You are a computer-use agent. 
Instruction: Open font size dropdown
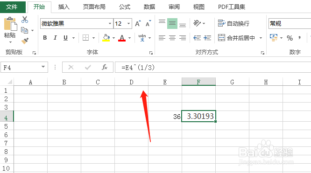(x=129, y=24)
